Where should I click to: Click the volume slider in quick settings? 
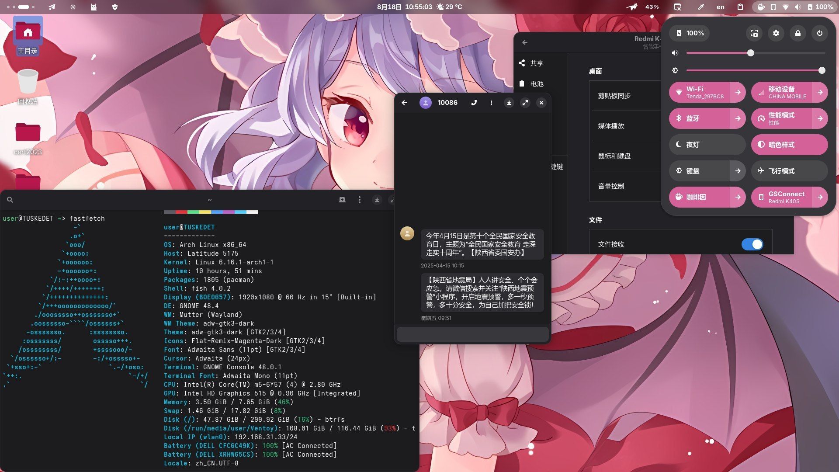pos(750,53)
